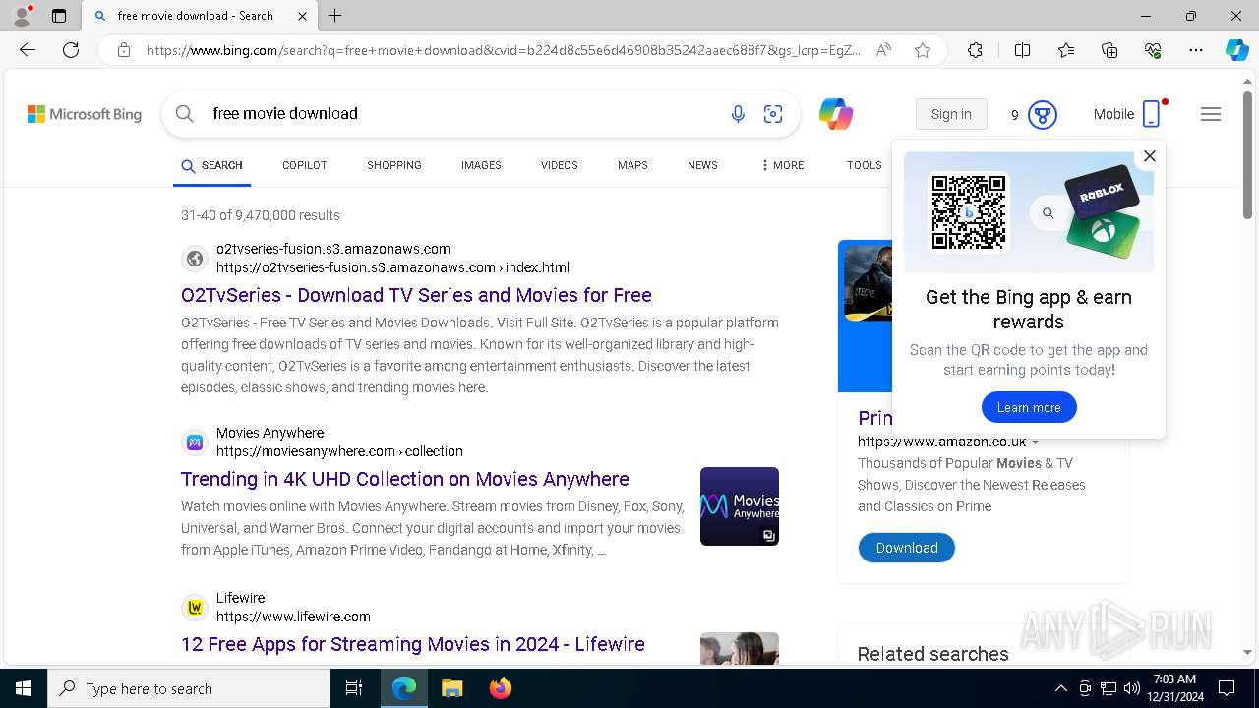Open Trending in 4K UHD Collection link
The image size is (1259, 708).
click(x=405, y=479)
